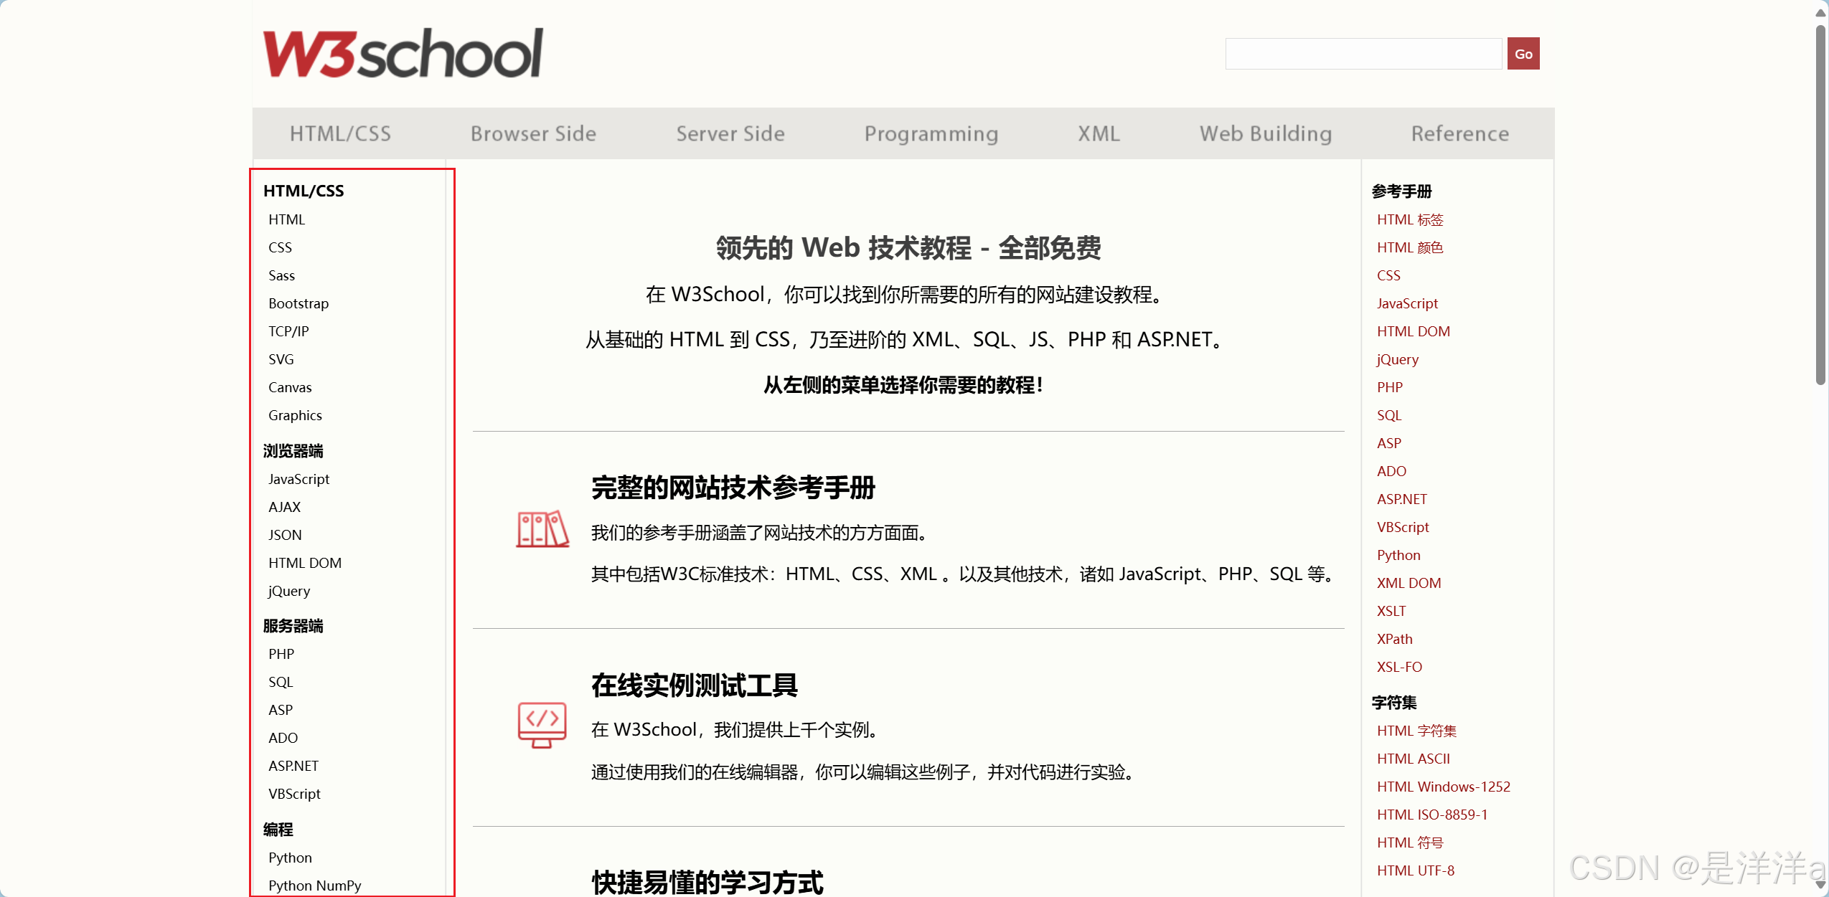This screenshot has width=1829, height=897.
Task: Open the VBScript reference in right sidebar
Action: (1403, 527)
